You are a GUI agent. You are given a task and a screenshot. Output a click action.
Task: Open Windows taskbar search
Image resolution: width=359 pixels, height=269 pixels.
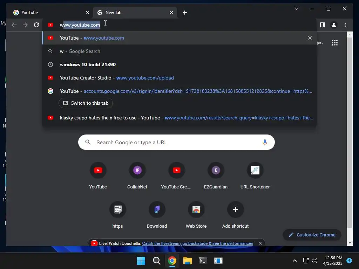[157, 261]
